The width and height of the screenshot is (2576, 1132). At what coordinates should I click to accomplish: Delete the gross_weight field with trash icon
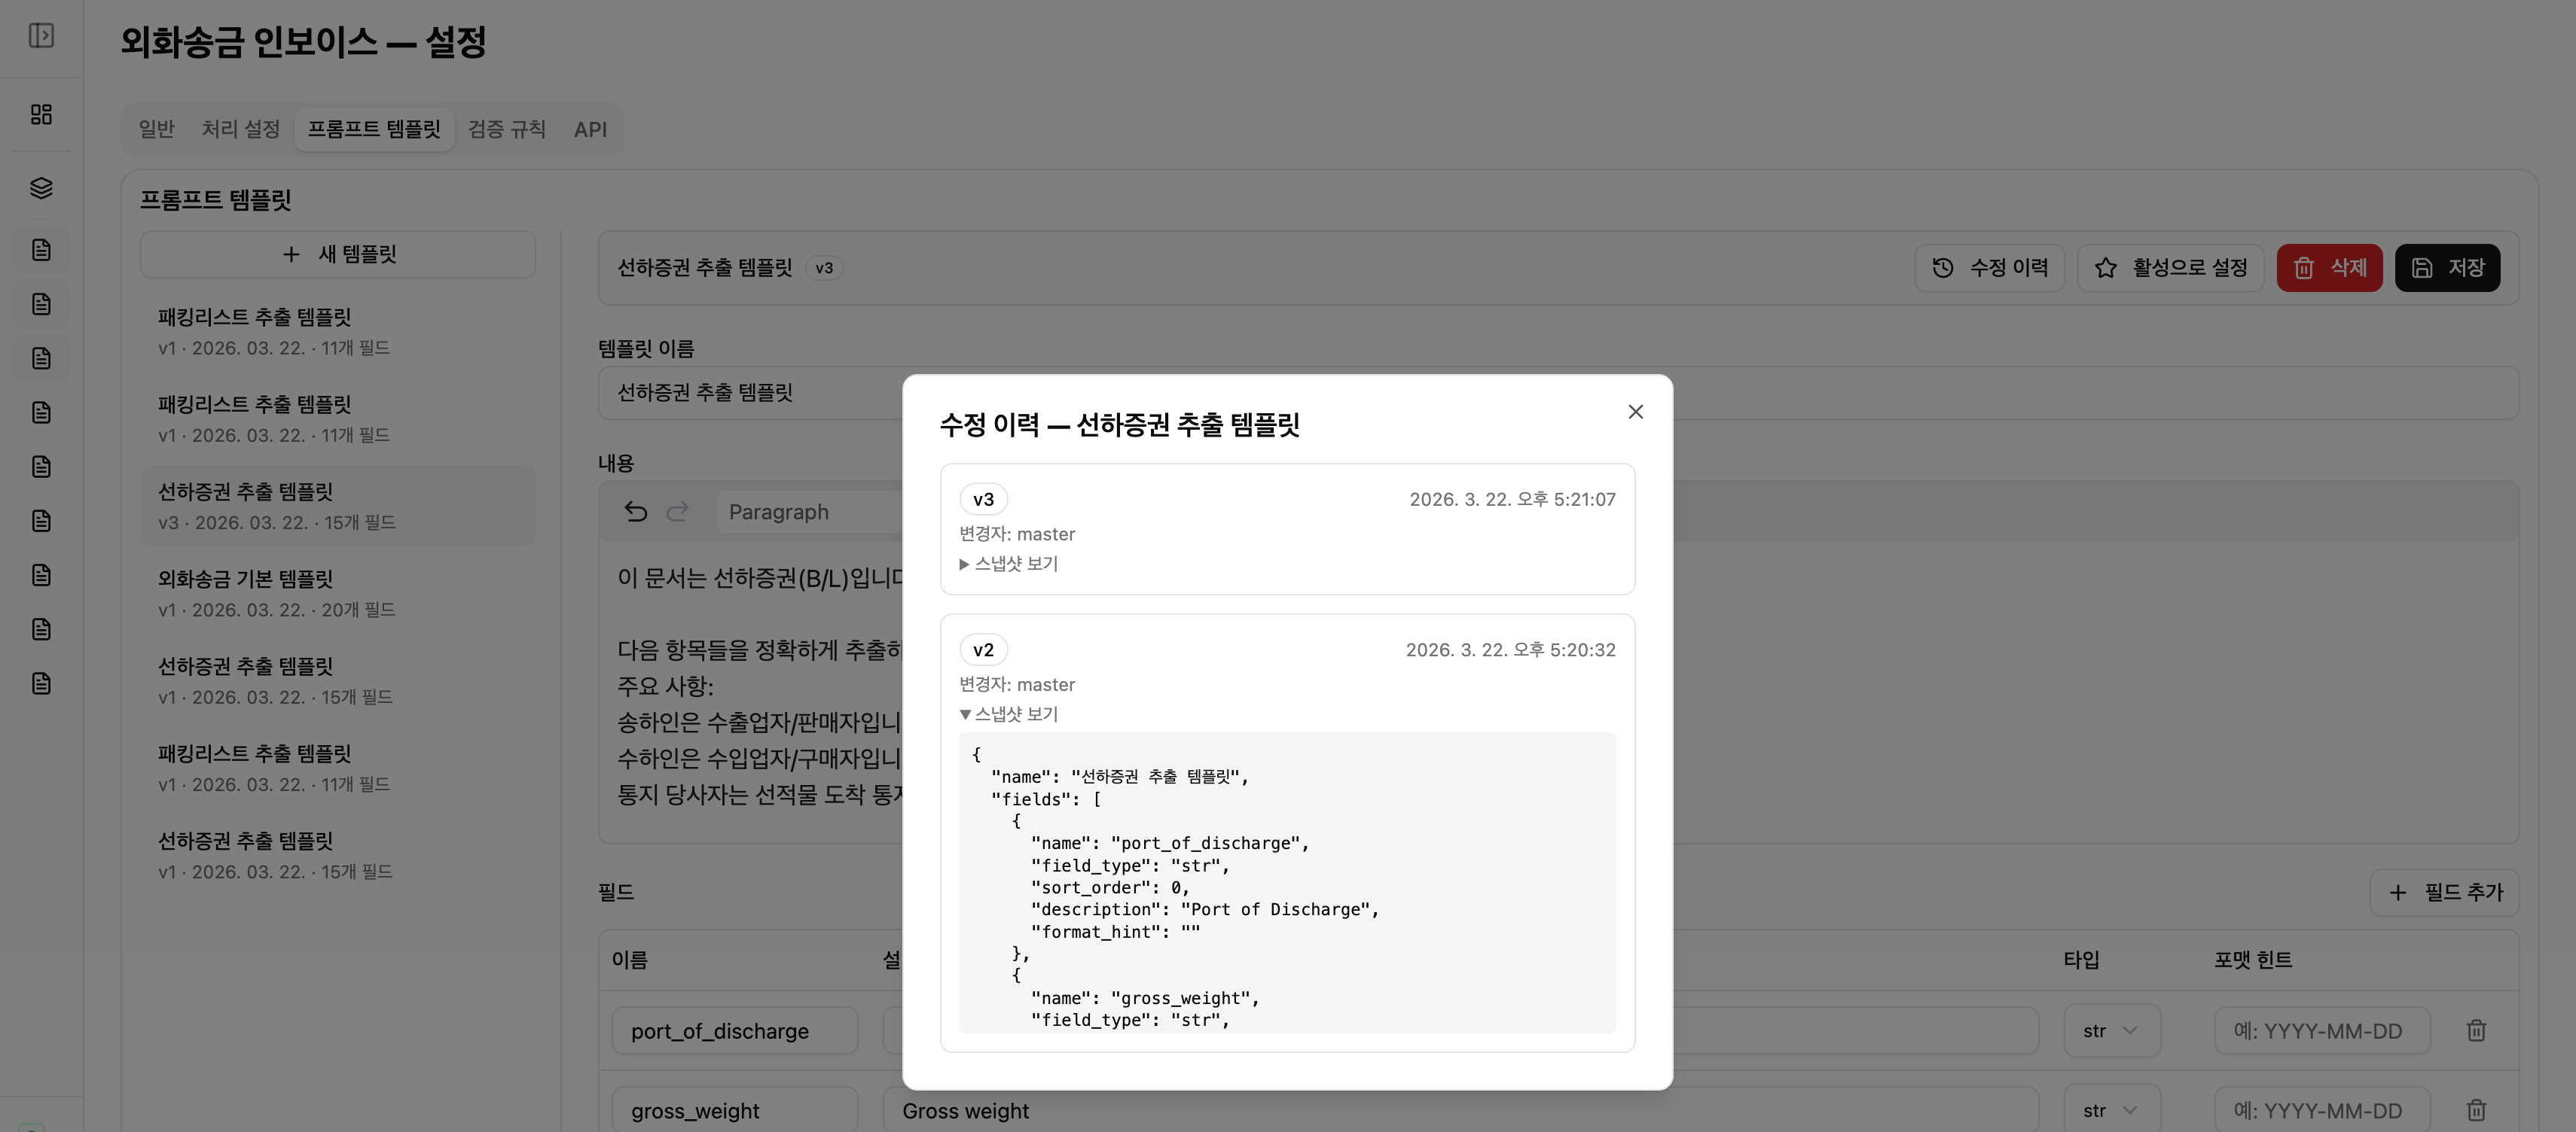coord(2476,1110)
